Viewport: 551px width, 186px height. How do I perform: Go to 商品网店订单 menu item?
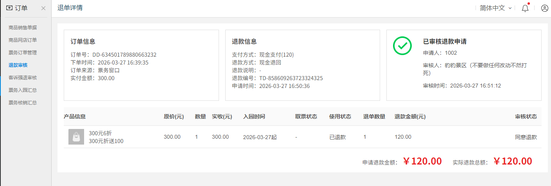(23, 40)
